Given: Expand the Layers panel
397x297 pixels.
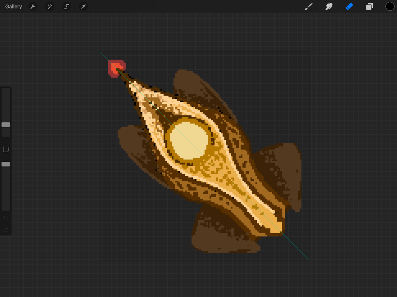Looking at the screenshot, I should 369,7.
